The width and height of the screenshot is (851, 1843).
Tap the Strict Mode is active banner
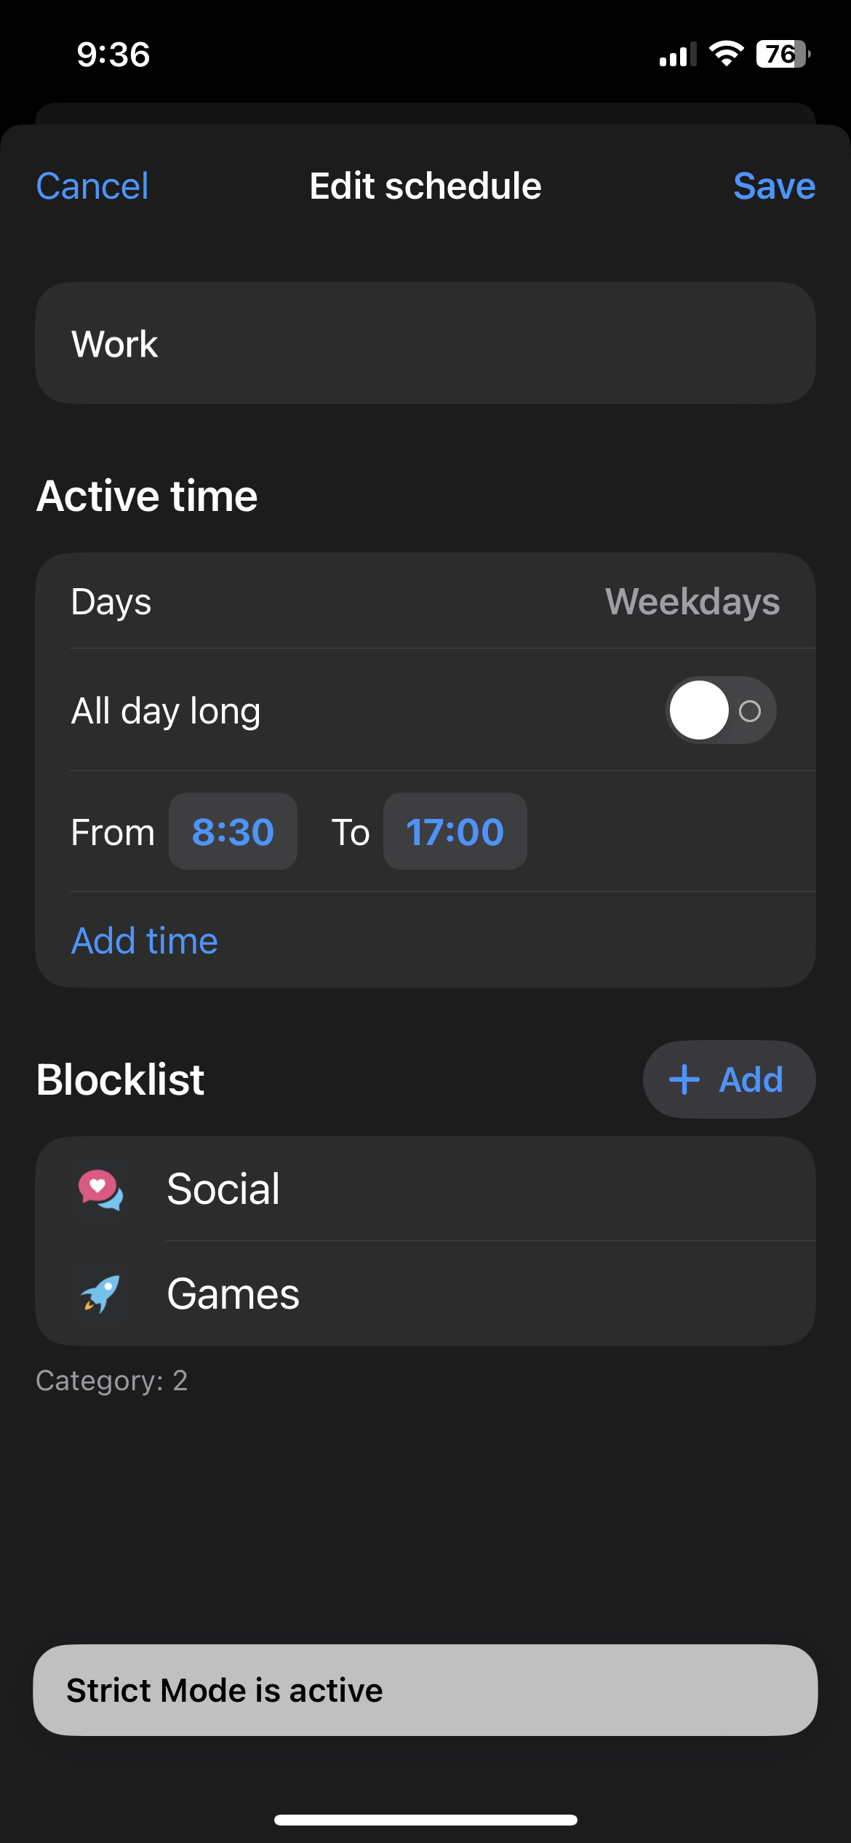point(425,1690)
